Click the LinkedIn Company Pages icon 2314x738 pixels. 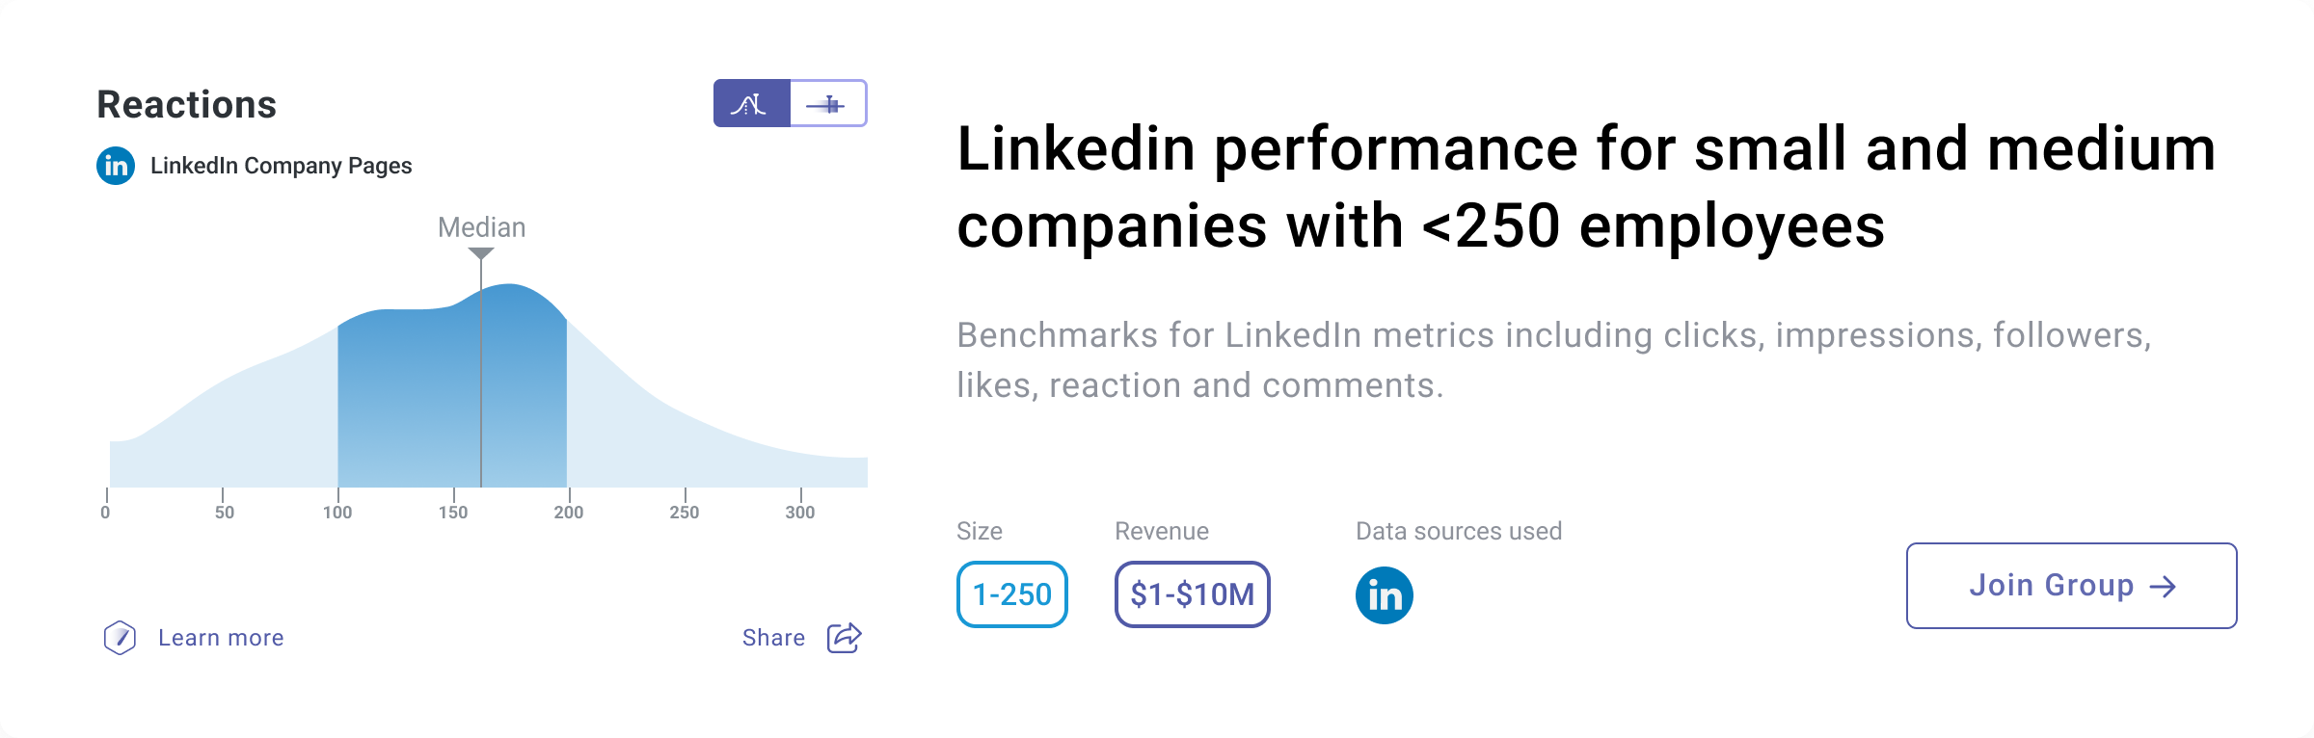click(116, 166)
